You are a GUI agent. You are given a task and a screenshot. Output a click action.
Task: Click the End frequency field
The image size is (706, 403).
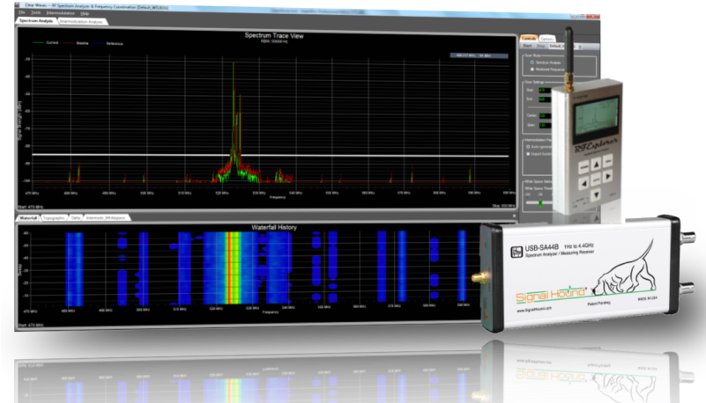[544, 99]
